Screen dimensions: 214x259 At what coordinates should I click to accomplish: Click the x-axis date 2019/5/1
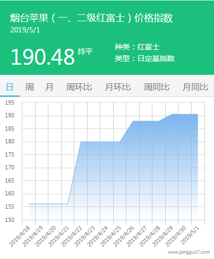[190, 235]
